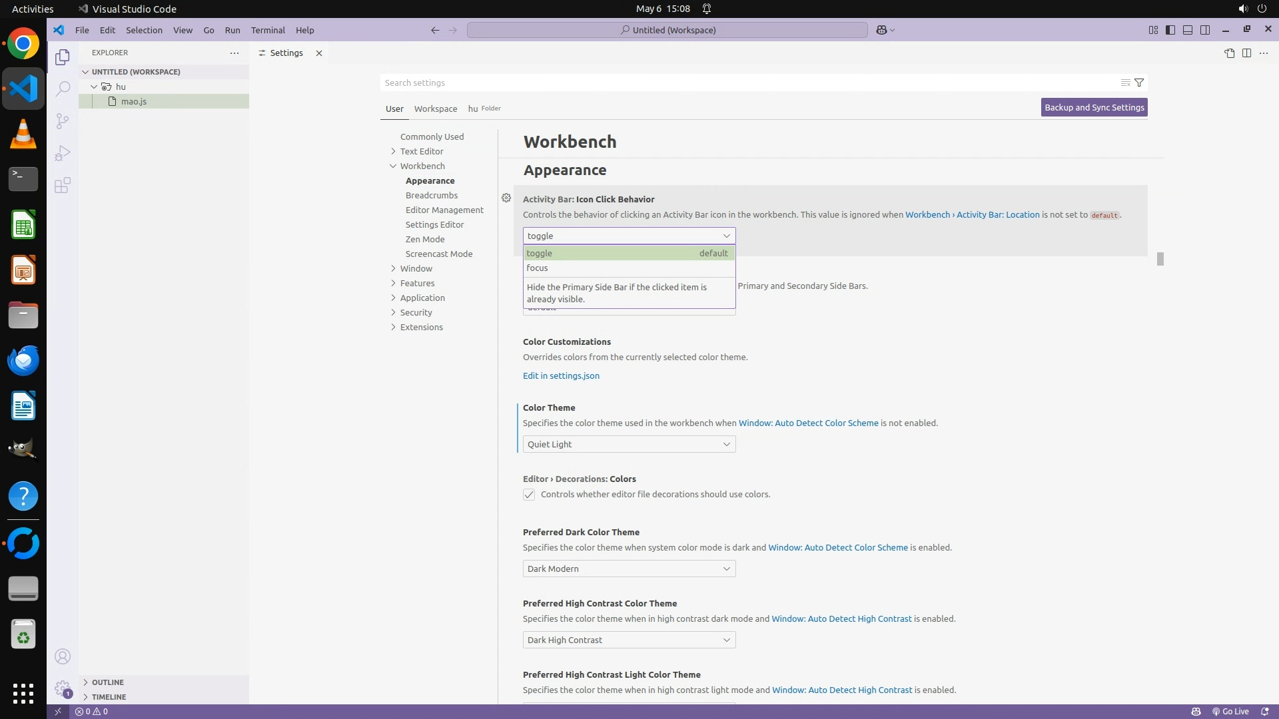Click Open Settings (JSON) icon in the editor title bar
This screenshot has height=719, width=1279.
[1229, 53]
